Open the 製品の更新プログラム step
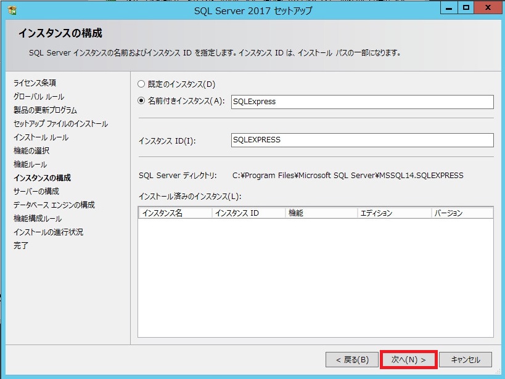The image size is (505, 379). pyautogui.click(x=44, y=108)
